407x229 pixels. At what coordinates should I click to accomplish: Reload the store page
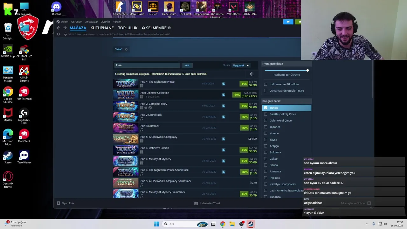[x=58, y=34]
